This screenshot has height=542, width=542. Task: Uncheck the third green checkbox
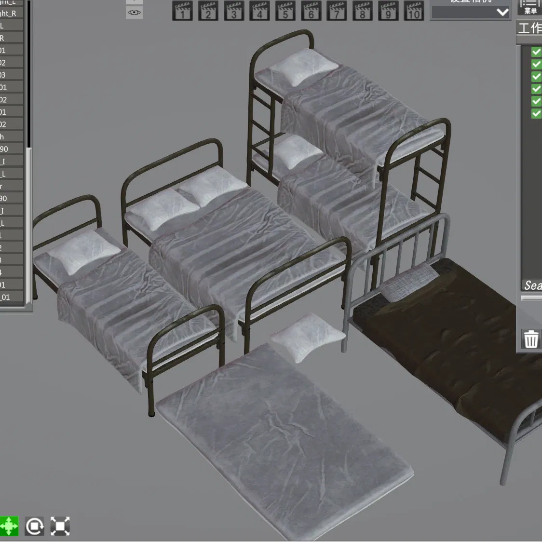(536, 76)
